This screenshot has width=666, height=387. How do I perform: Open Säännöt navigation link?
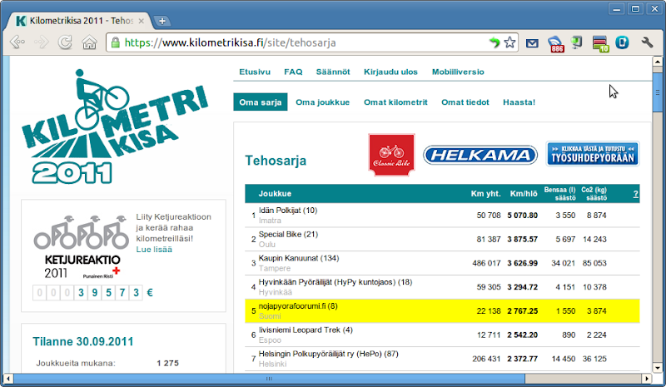333,72
